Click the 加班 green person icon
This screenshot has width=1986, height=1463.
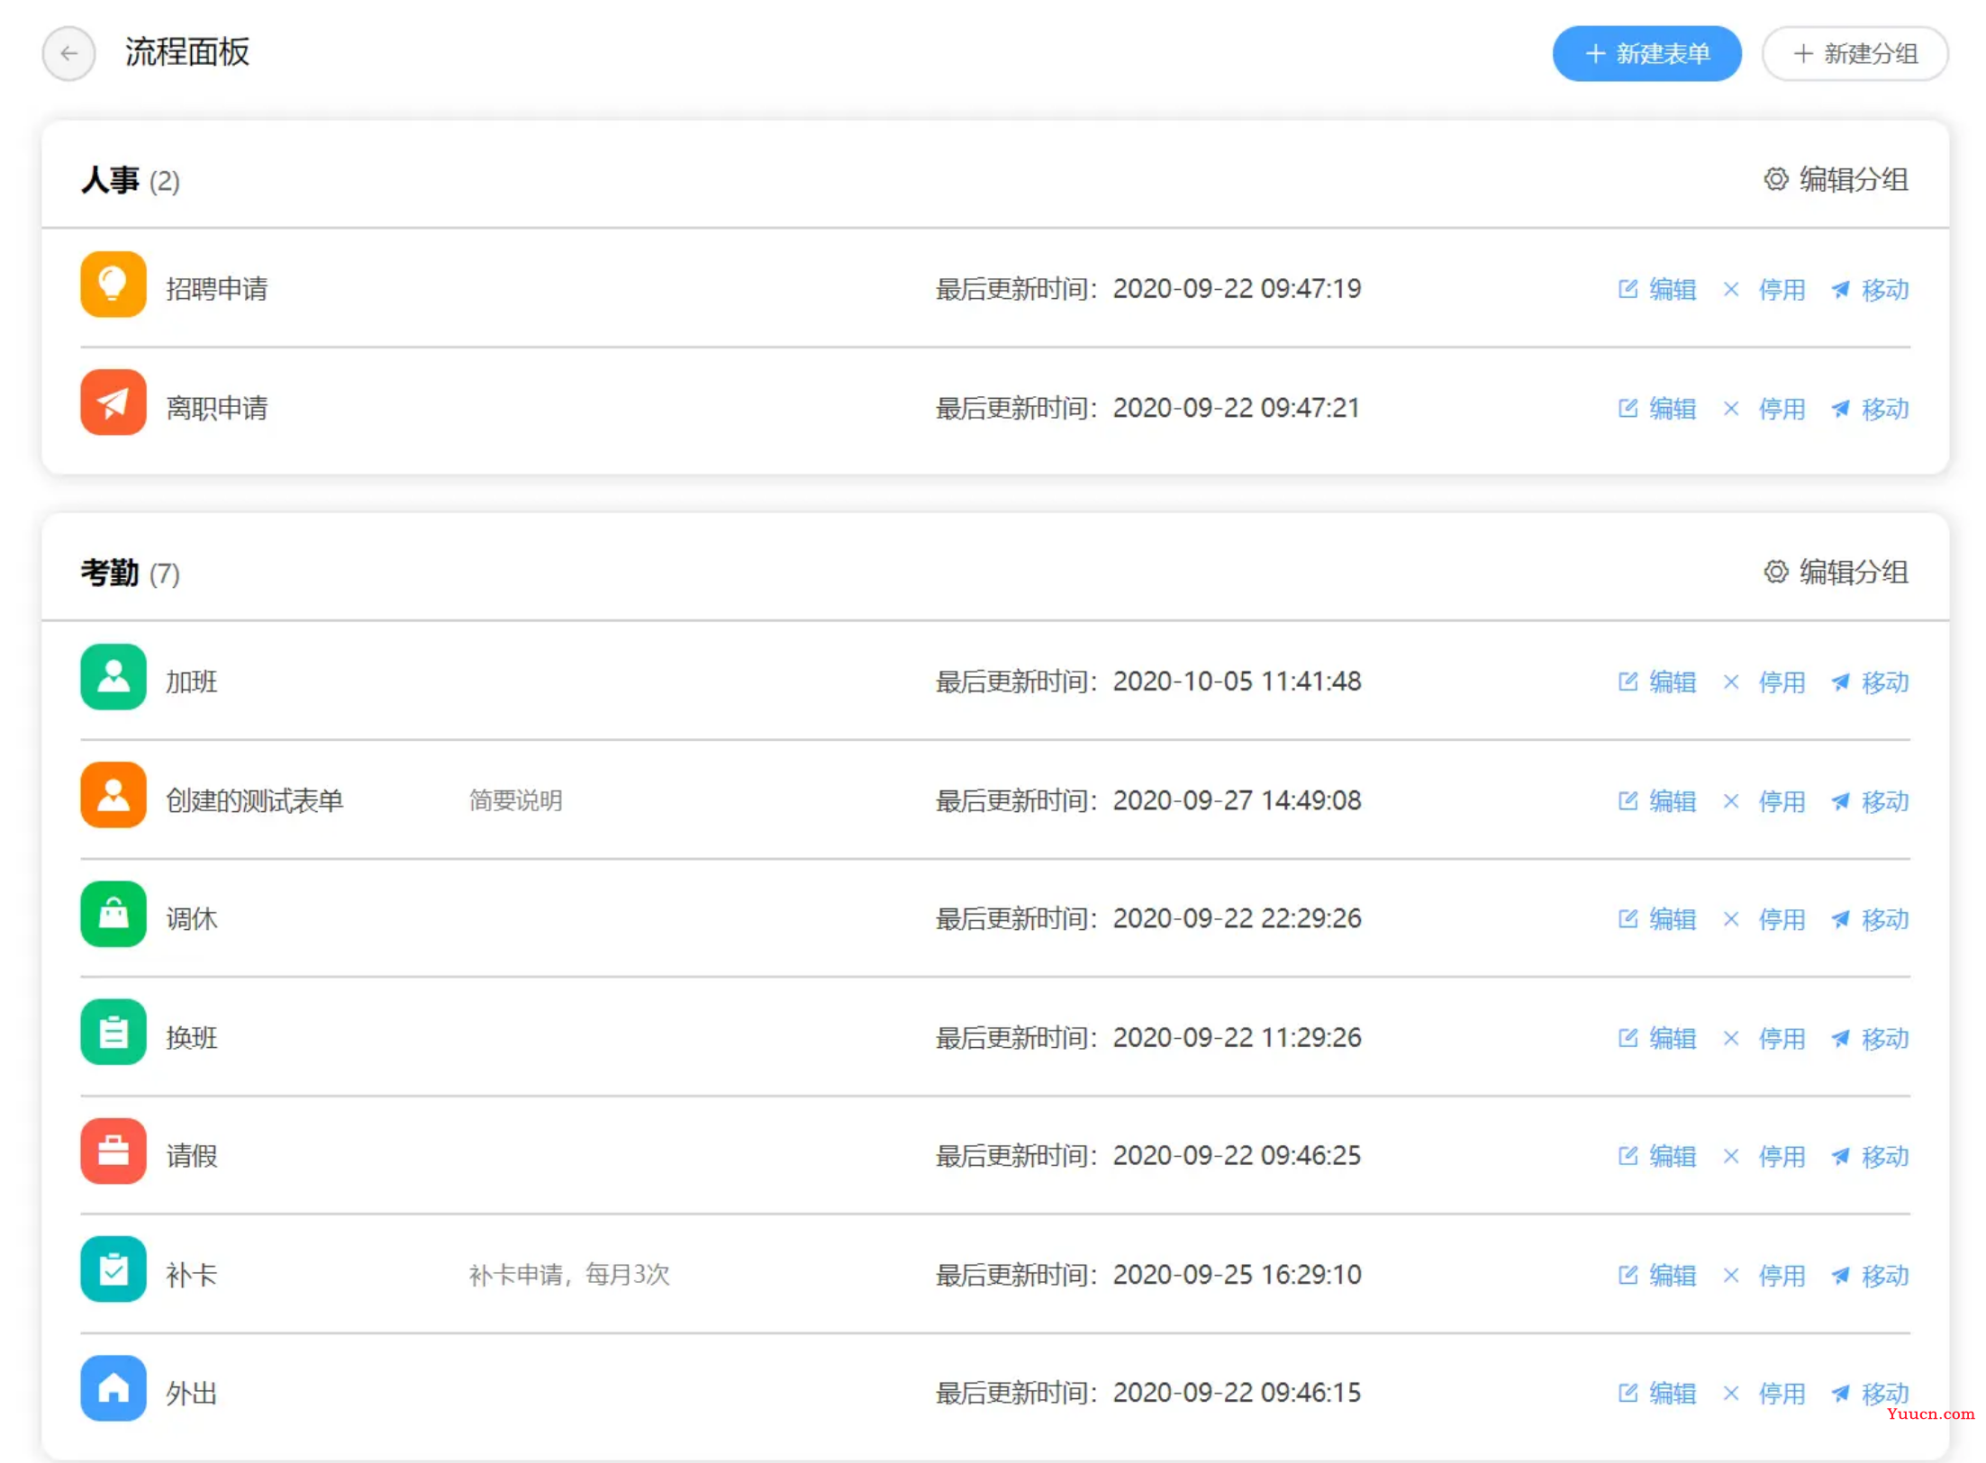pos(113,677)
